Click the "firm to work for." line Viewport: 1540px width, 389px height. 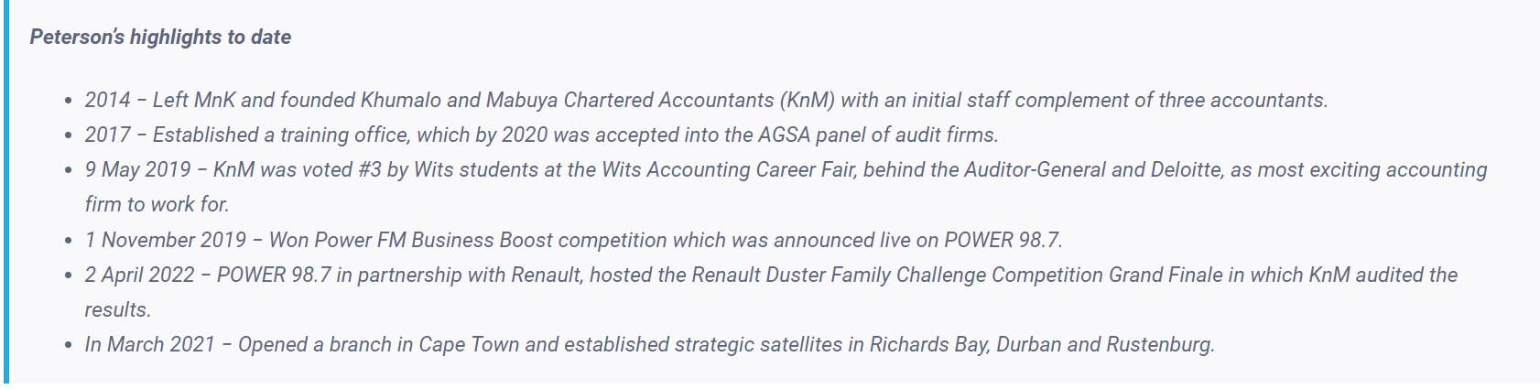pyautogui.click(x=157, y=204)
